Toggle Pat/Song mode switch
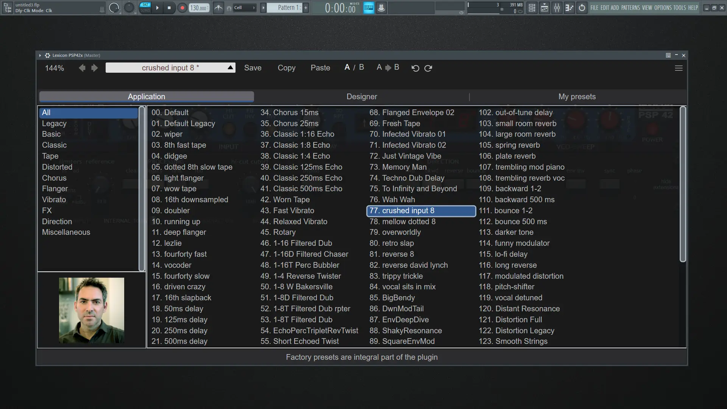 tap(145, 8)
